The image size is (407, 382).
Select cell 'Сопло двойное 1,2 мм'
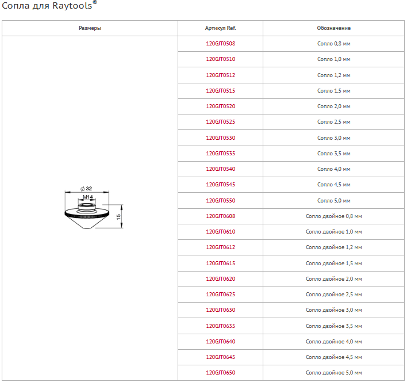point(333,247)
